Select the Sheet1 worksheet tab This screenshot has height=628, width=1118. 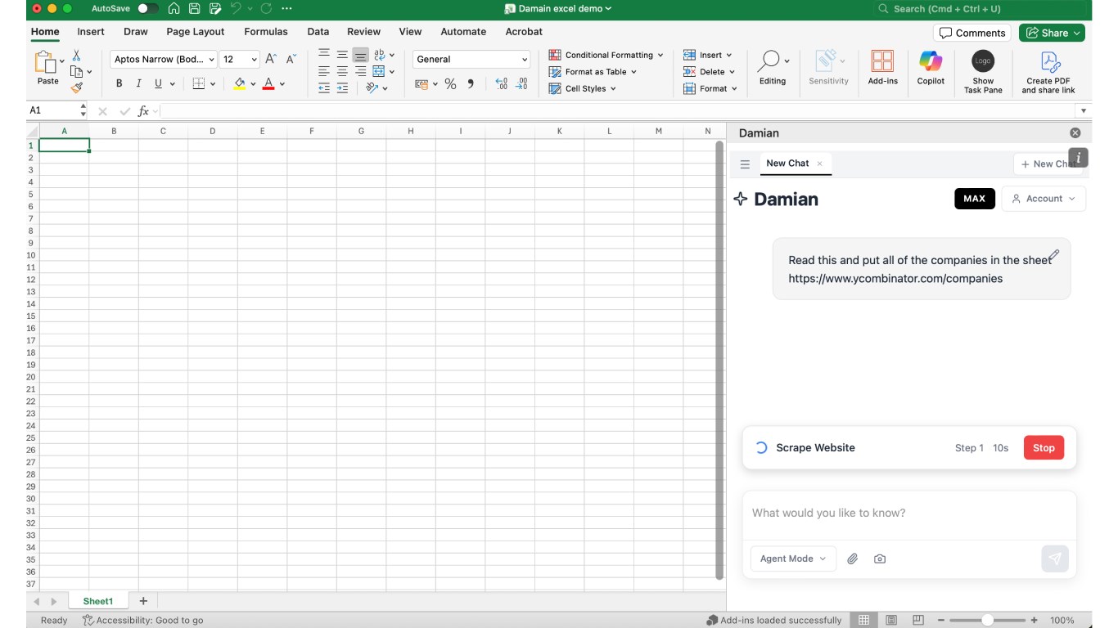tap(97, 601)
